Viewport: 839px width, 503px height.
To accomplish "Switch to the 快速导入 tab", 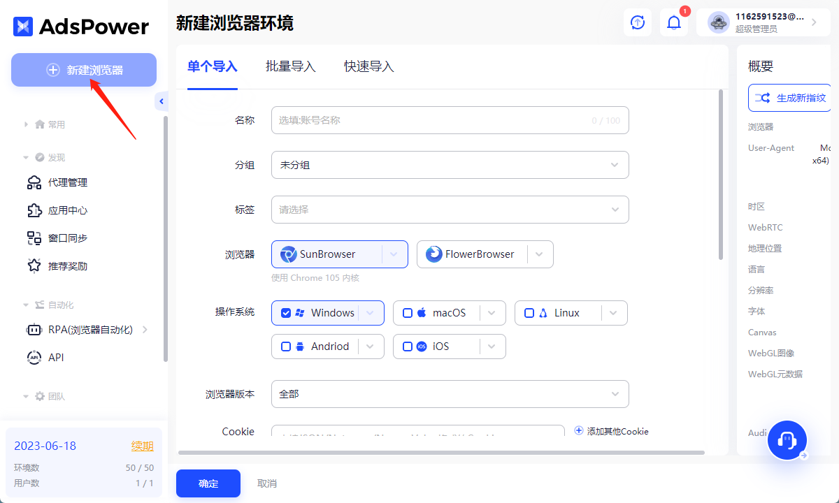I will pos(369,67).
